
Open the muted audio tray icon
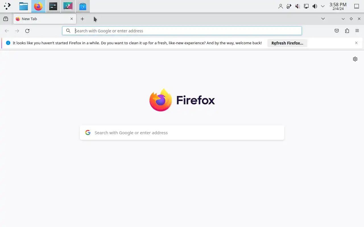(298, 6)
